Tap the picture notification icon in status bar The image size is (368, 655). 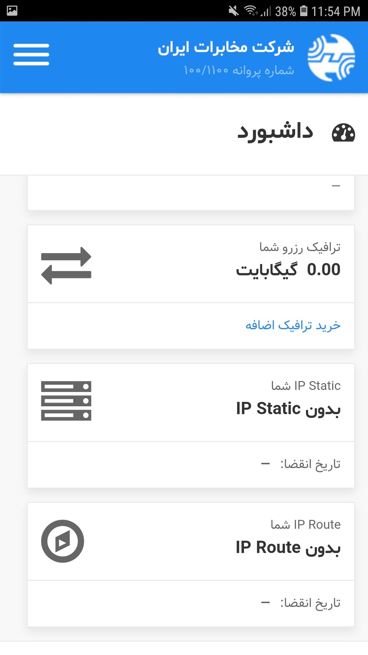[12, 11]
